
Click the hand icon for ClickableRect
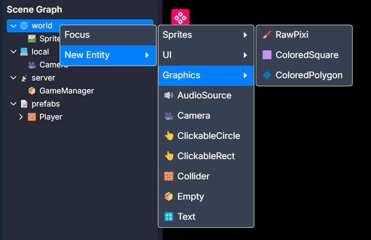[x=169, y=156]
